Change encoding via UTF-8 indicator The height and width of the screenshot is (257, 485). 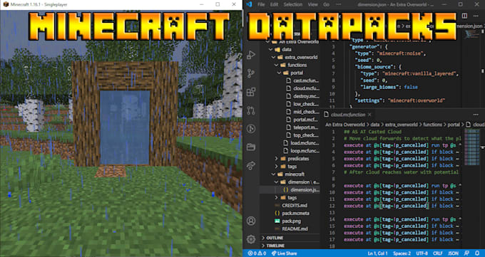point(422,253)
